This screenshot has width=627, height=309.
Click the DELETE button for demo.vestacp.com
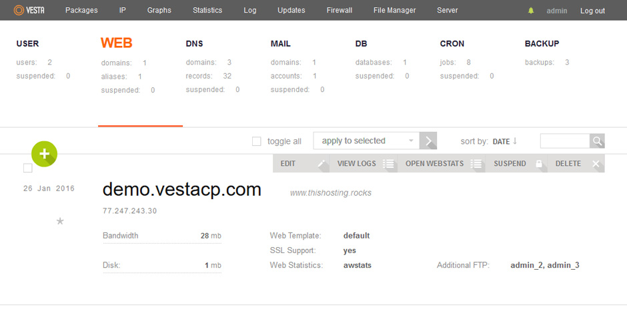pyautogui.click(x=576, y=163)
